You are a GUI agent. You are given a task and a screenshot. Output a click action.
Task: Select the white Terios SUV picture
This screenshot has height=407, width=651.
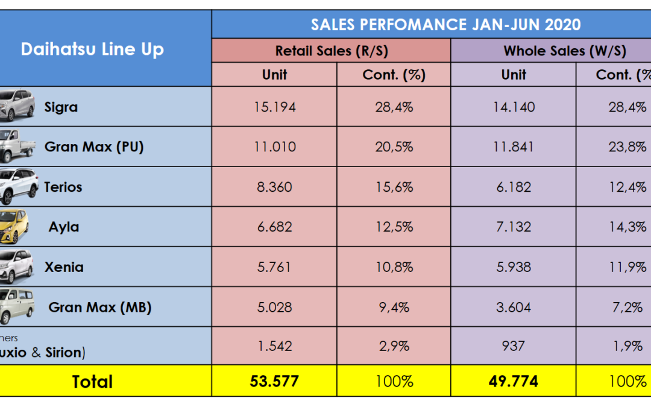[x=16, y=186]
